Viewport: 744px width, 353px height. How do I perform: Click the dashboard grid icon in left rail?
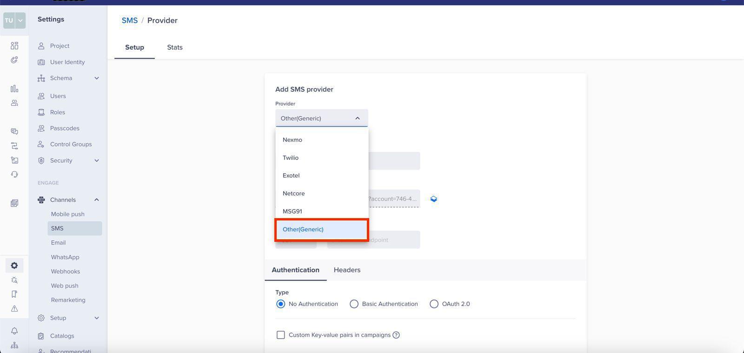(x=14, y=46)
